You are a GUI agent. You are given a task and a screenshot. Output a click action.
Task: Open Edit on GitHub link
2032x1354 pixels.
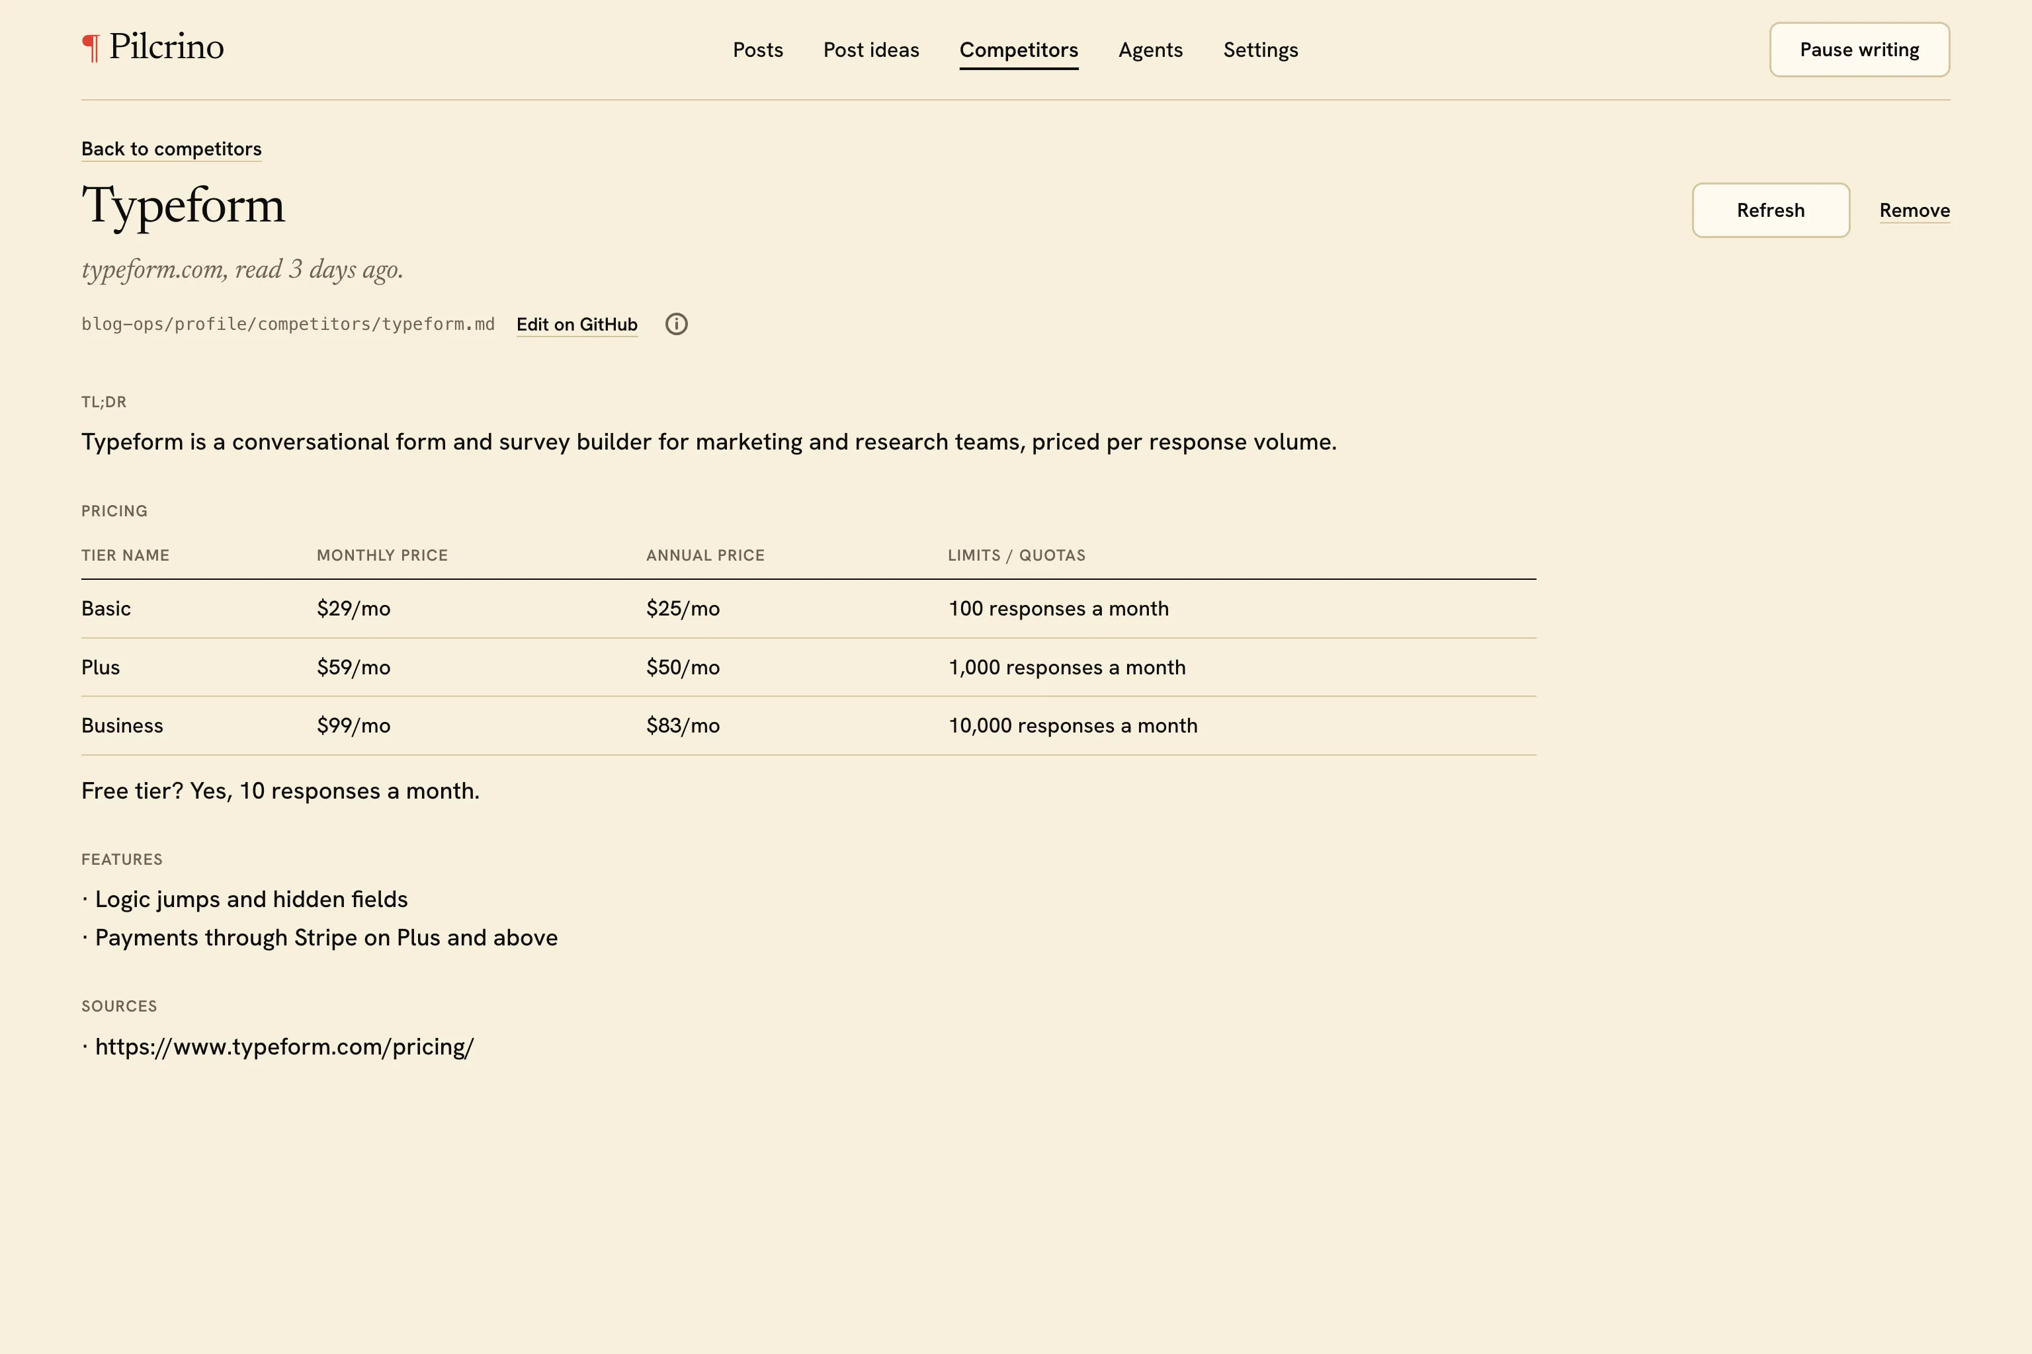click(577, 325)
